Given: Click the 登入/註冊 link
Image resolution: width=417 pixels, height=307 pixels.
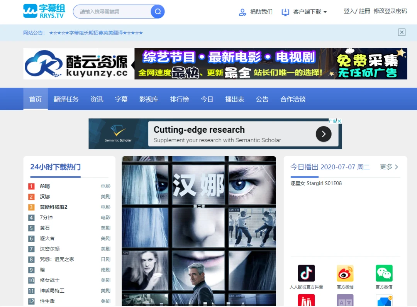Looking at the screenshot, I should click(357, 11).
